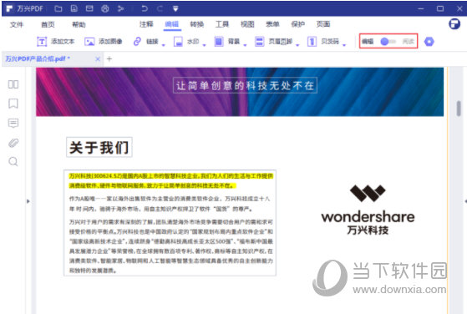Open the comments sidebar panel
This screenshot has height=314, width=467.
point(13,124)
